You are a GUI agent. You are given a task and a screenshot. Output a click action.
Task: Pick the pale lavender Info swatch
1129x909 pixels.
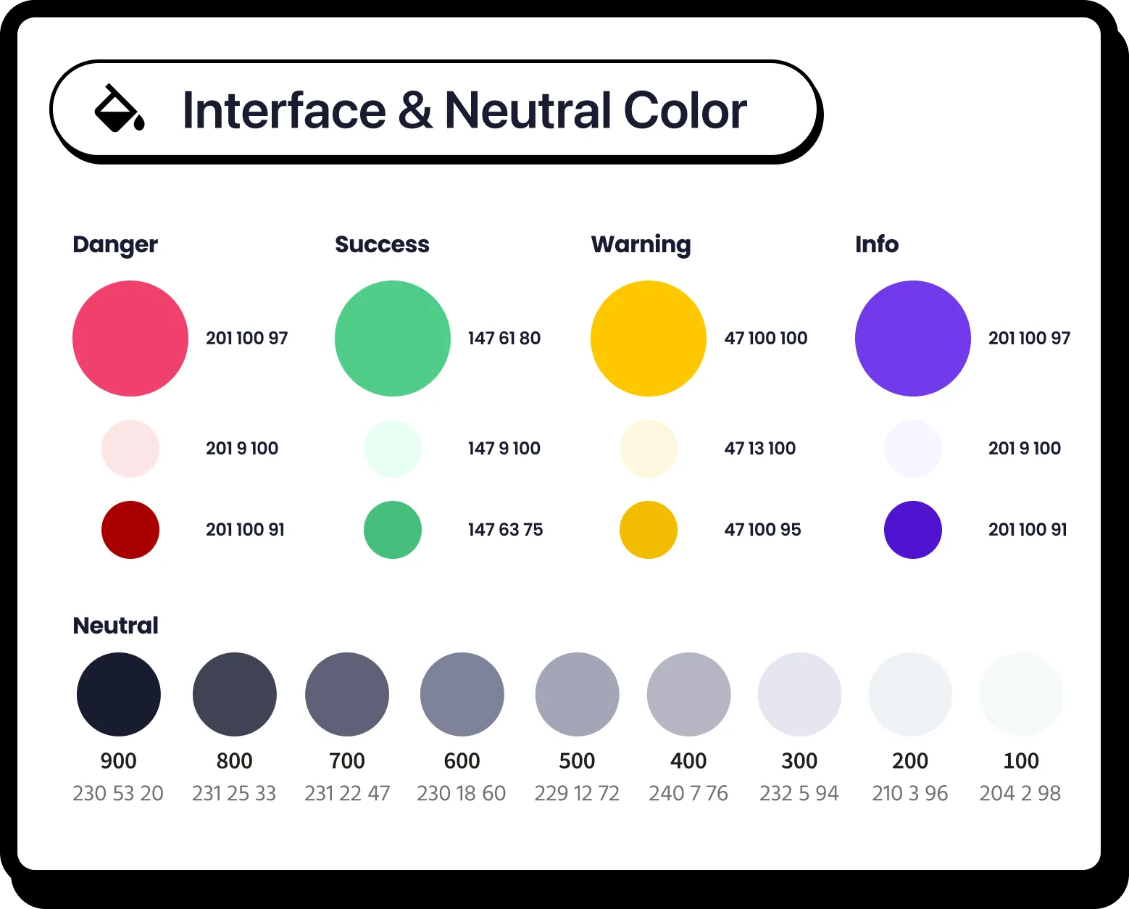coord(913,449)
